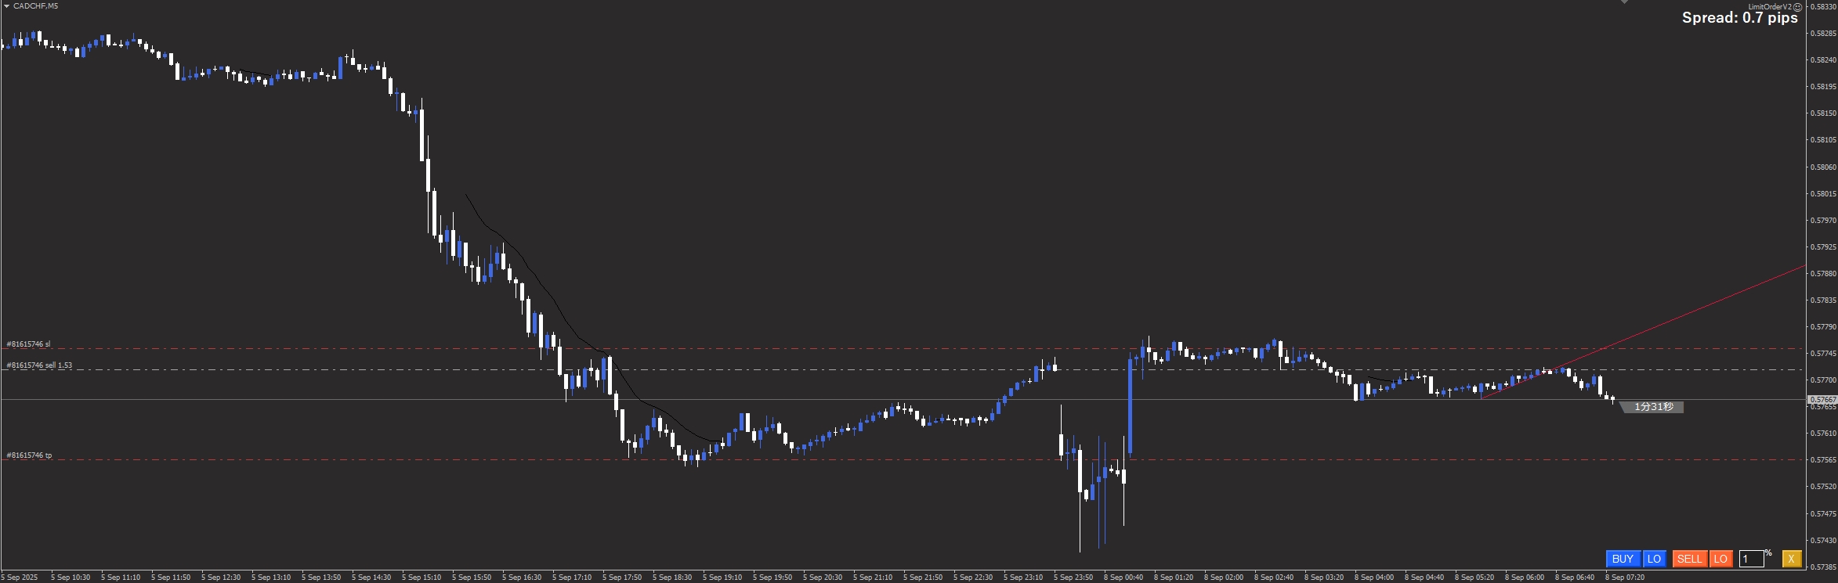
Task: Select the #81615746 tp take profit line label
Action: pyautogui.click(x=29, y=455)
